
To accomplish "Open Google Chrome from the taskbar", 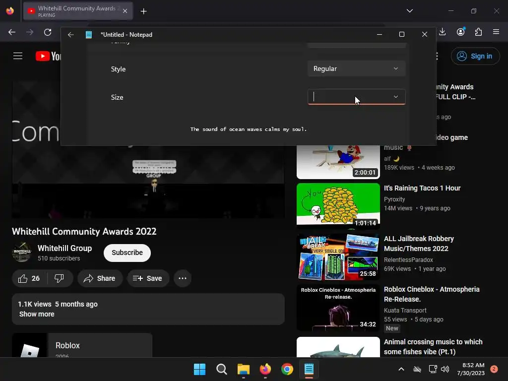I will coord(287,369).
